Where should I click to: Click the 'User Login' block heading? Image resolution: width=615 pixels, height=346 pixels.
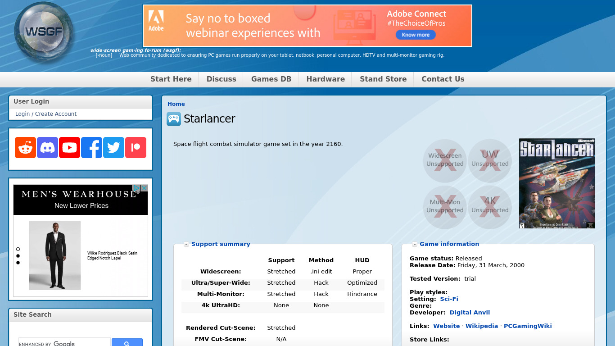tap(31, 102)
